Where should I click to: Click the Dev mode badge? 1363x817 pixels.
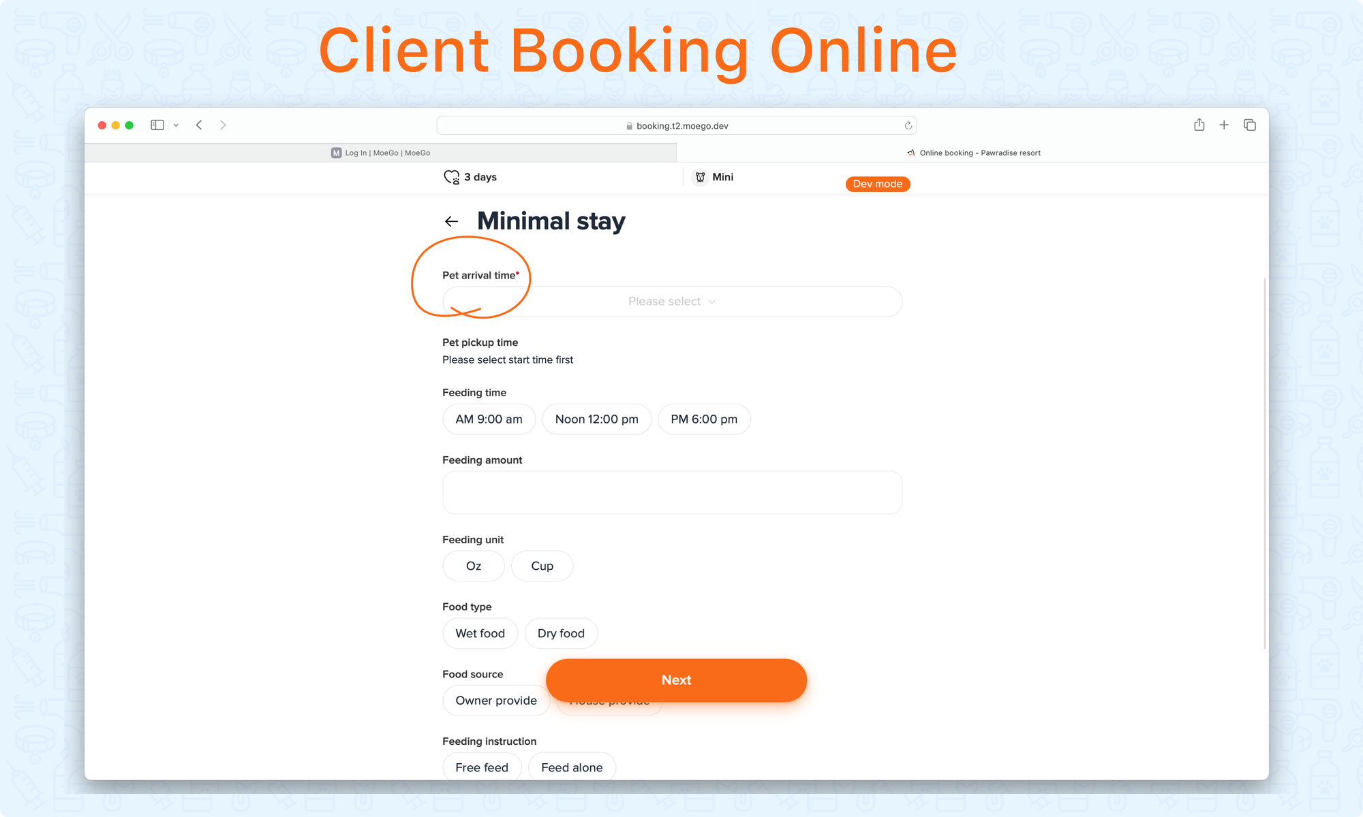click(x=877, y=184)
